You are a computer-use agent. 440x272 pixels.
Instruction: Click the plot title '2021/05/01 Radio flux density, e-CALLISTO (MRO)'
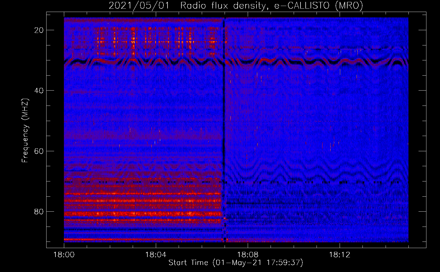[236, 6]
